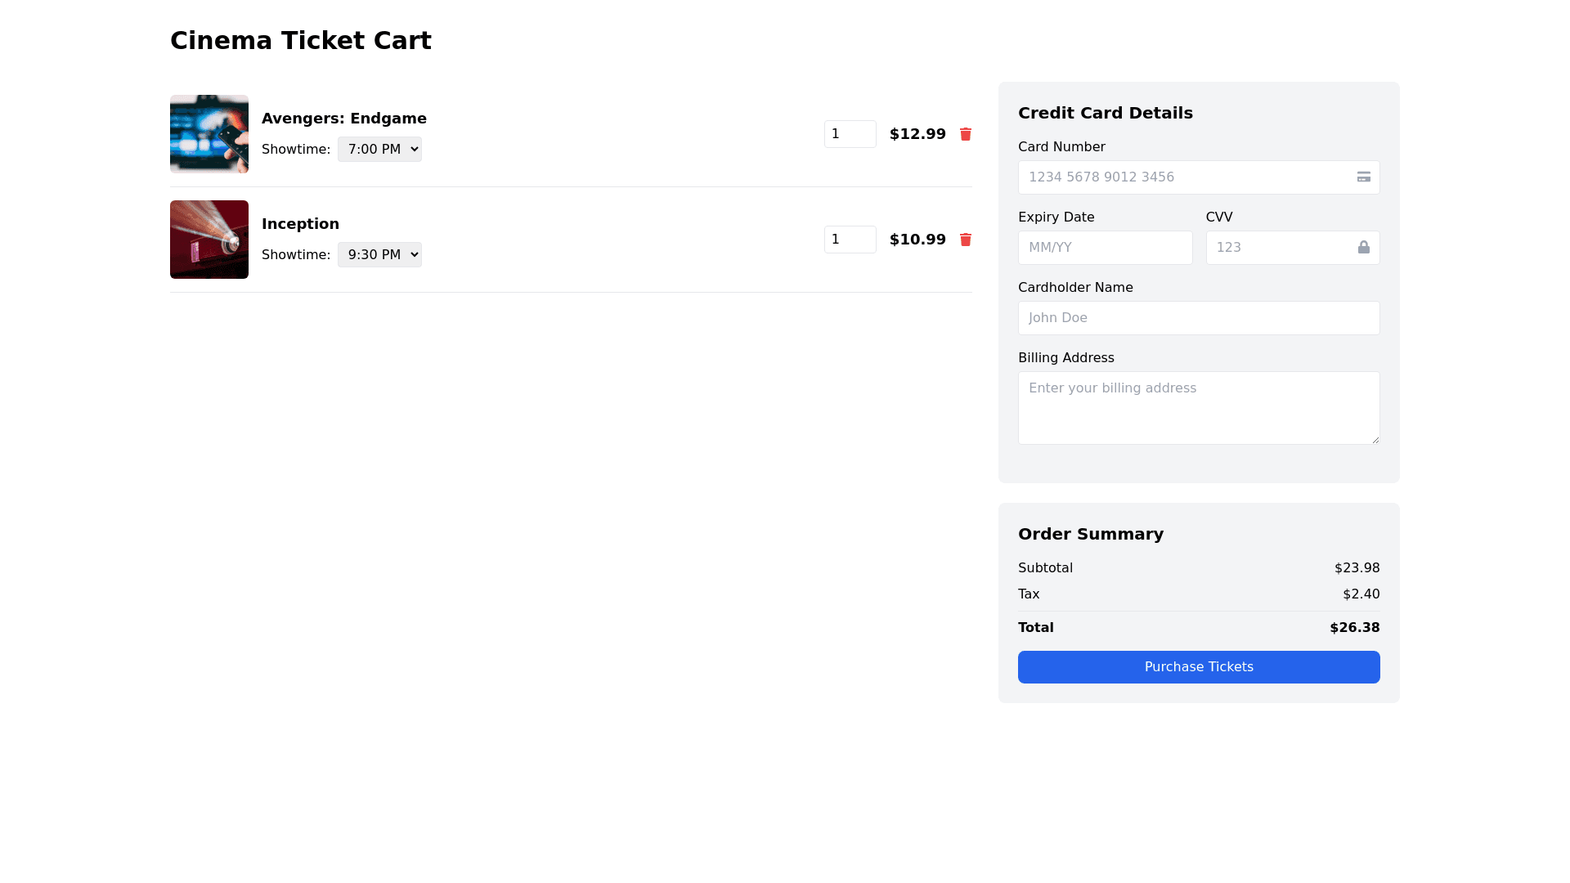
Task: Click the order Total amount $26.38
Action: tap(1354, 628)
